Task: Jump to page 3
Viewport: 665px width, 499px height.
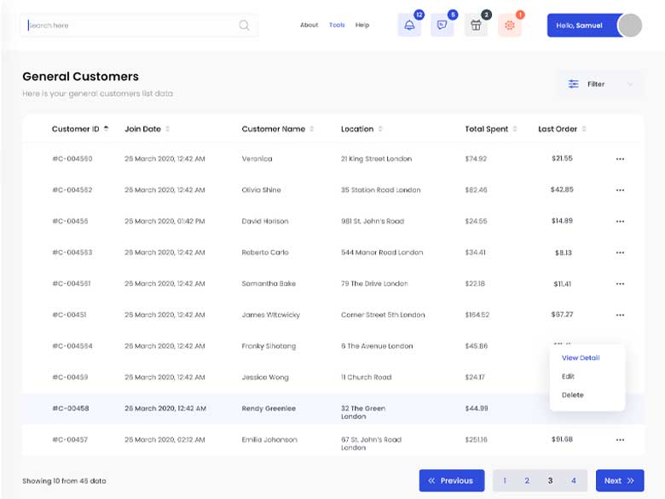Action: click(550, 481)
